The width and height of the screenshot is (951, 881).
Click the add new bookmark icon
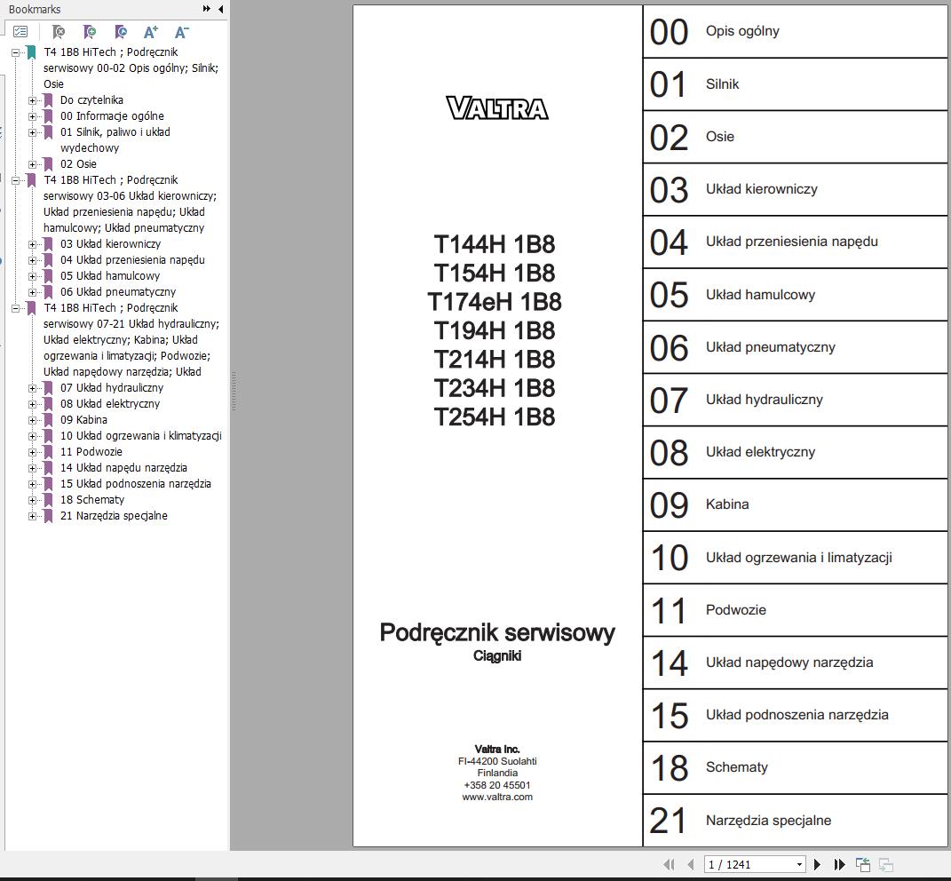point(90,32)
